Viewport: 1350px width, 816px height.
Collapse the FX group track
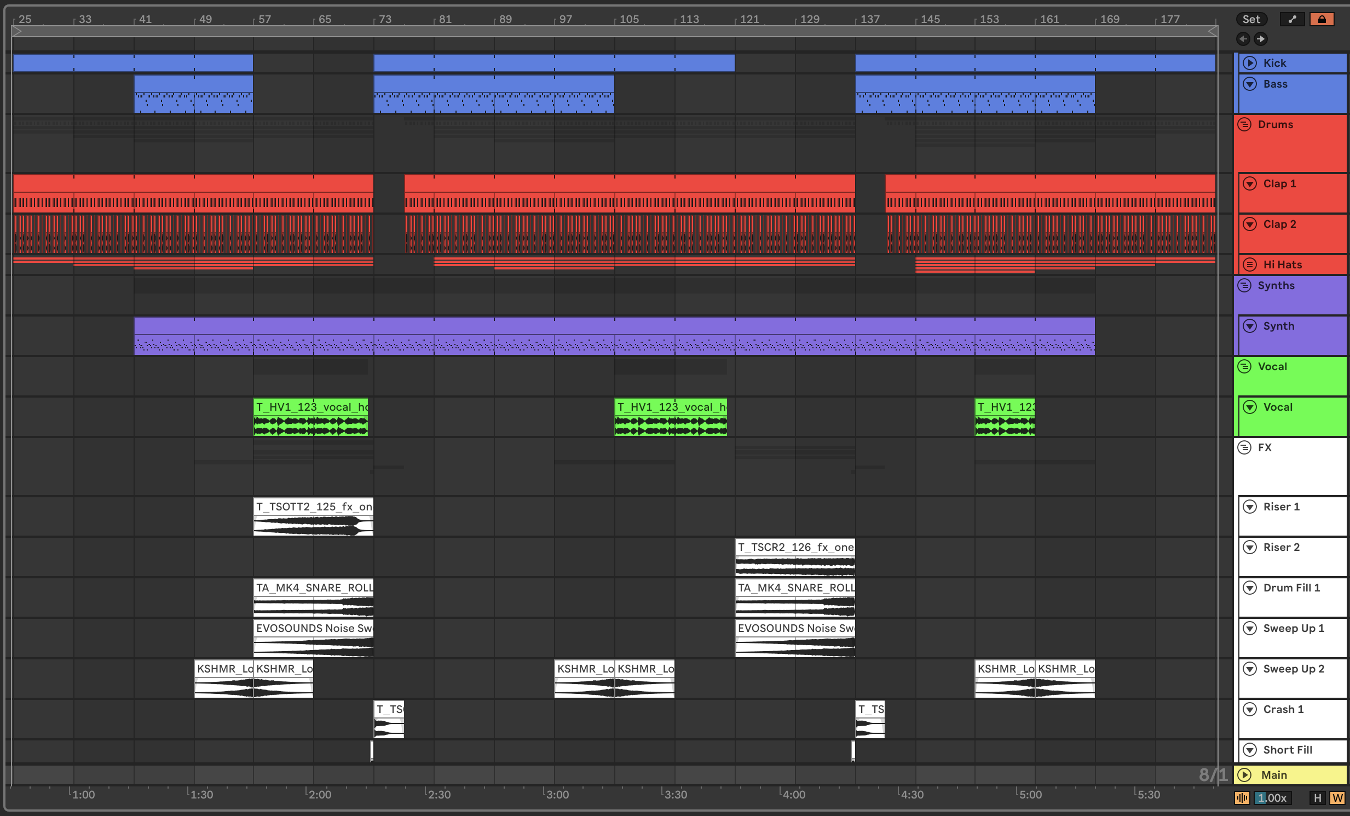coord(1244,448)
